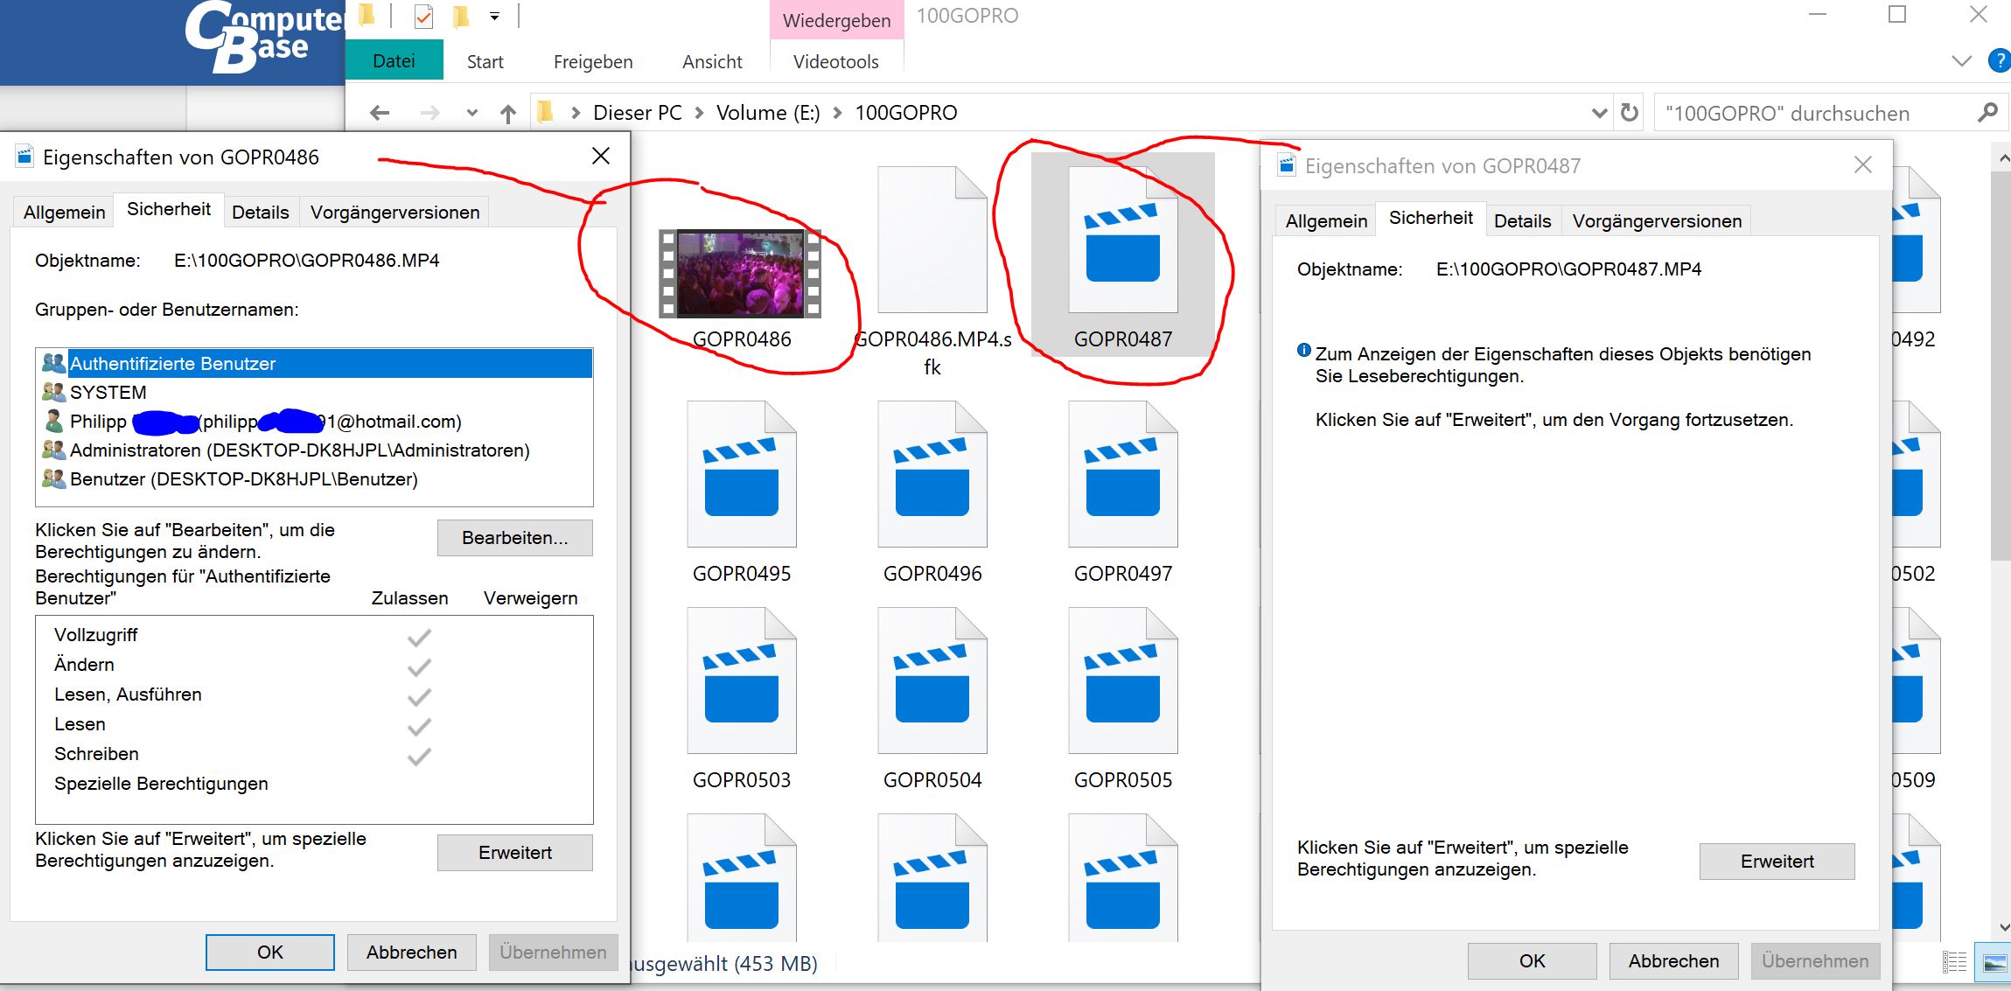Expand the ribbon with the chevron
Screen dimensions: 2011x991
pos(1961,61)
